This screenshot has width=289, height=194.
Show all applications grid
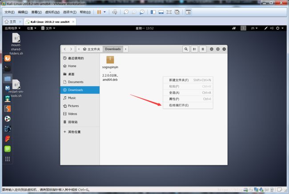8,159
